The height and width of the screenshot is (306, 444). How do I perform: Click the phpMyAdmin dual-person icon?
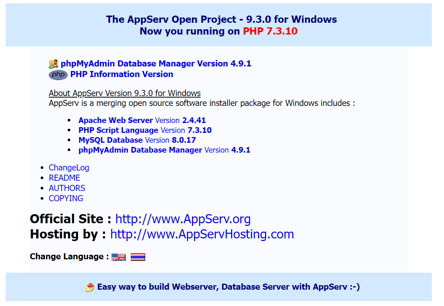[53, 63]
